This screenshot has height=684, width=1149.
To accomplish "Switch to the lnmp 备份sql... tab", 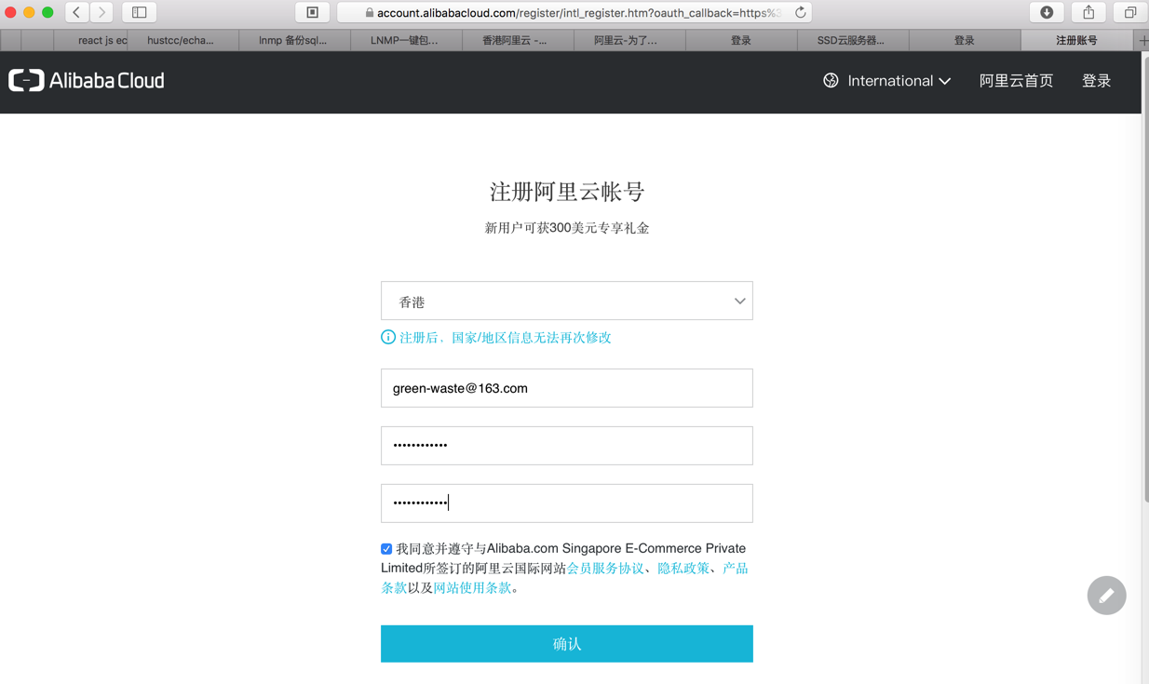I will (x=295, y=41).
